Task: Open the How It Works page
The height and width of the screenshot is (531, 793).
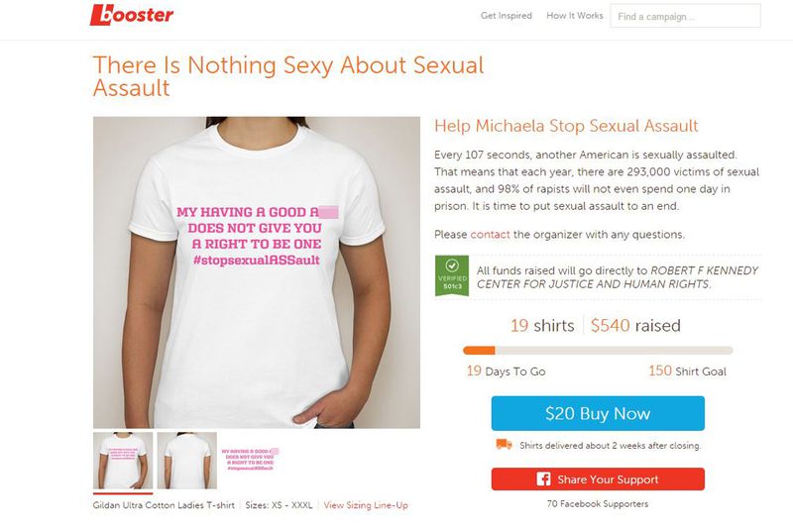Action: click(575, 16)
